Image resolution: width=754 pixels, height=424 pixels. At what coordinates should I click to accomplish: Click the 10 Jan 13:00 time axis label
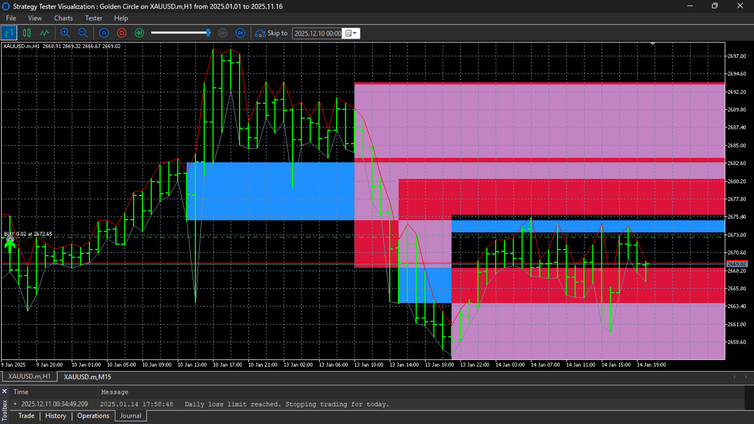tap(192, 364)
